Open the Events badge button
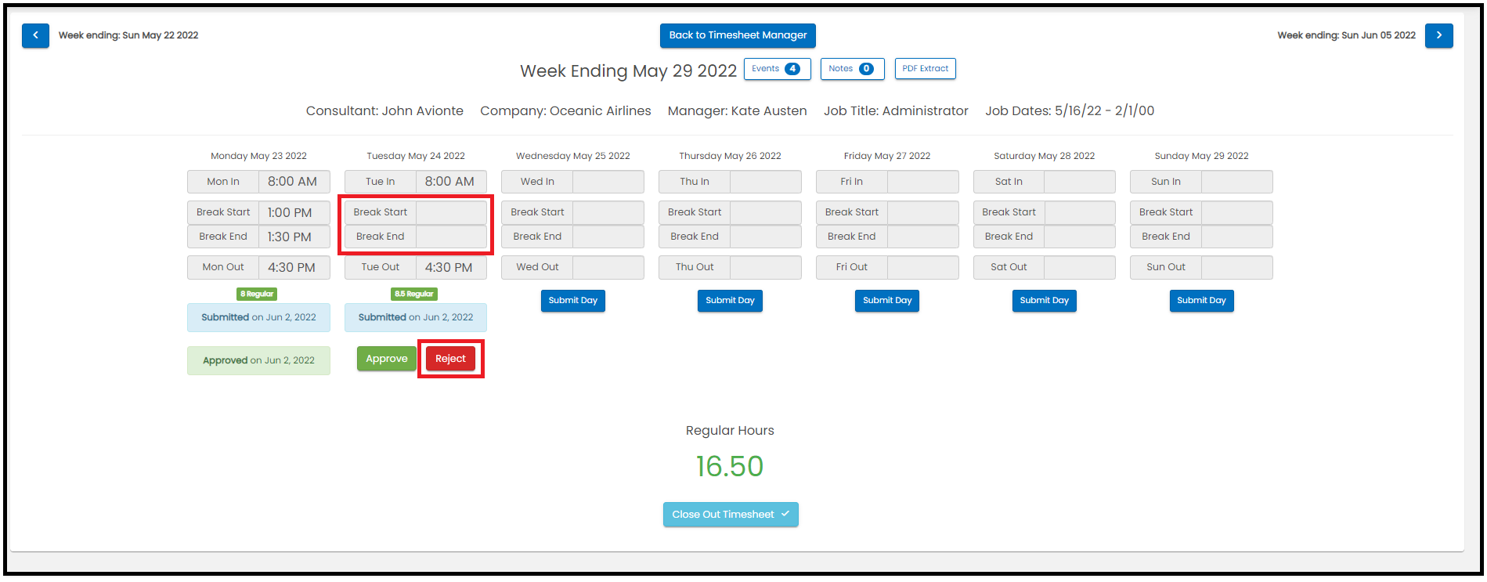This screenshot has height=582, width=1487. (777, 69)
